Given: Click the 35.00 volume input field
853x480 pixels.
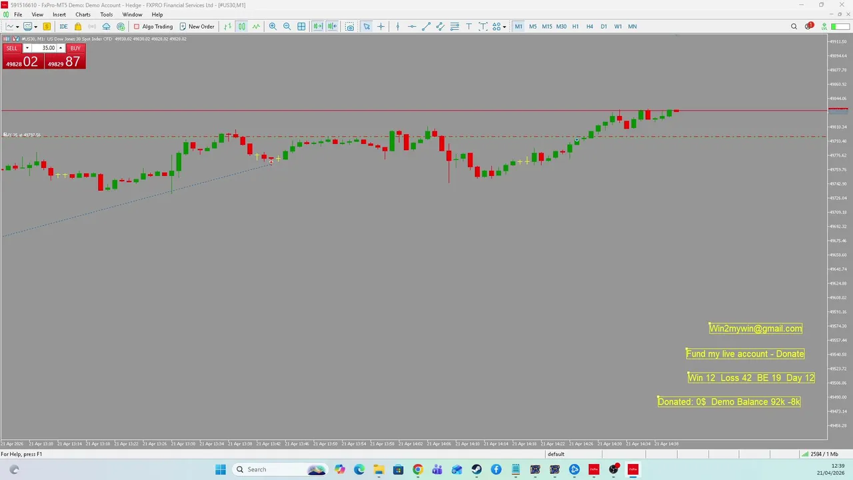Looking at the screenshot, I should [44, 48].
